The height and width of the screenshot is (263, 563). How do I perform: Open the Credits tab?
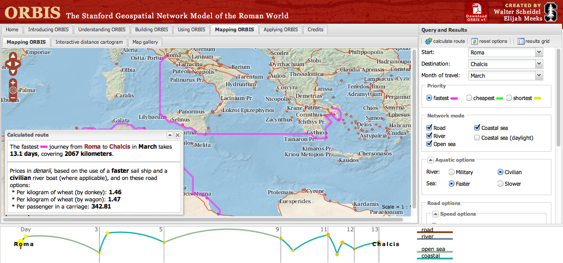pyautogui.click(x=315, y=29)
